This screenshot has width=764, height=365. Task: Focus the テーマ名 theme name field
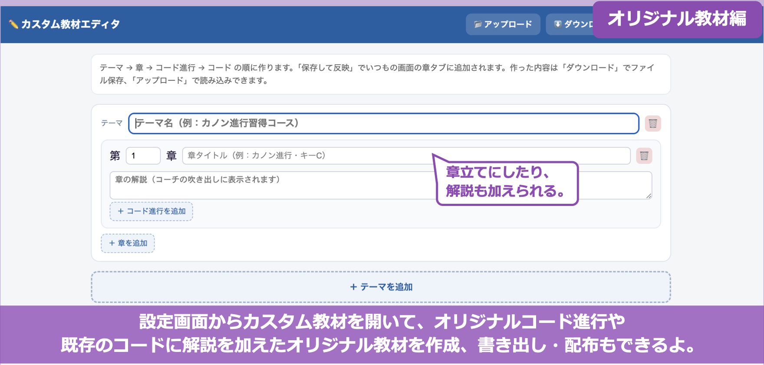tap(384, 123)
